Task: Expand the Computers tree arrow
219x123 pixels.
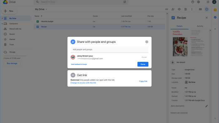Action: pyautogui.click(x=2, y=24)
